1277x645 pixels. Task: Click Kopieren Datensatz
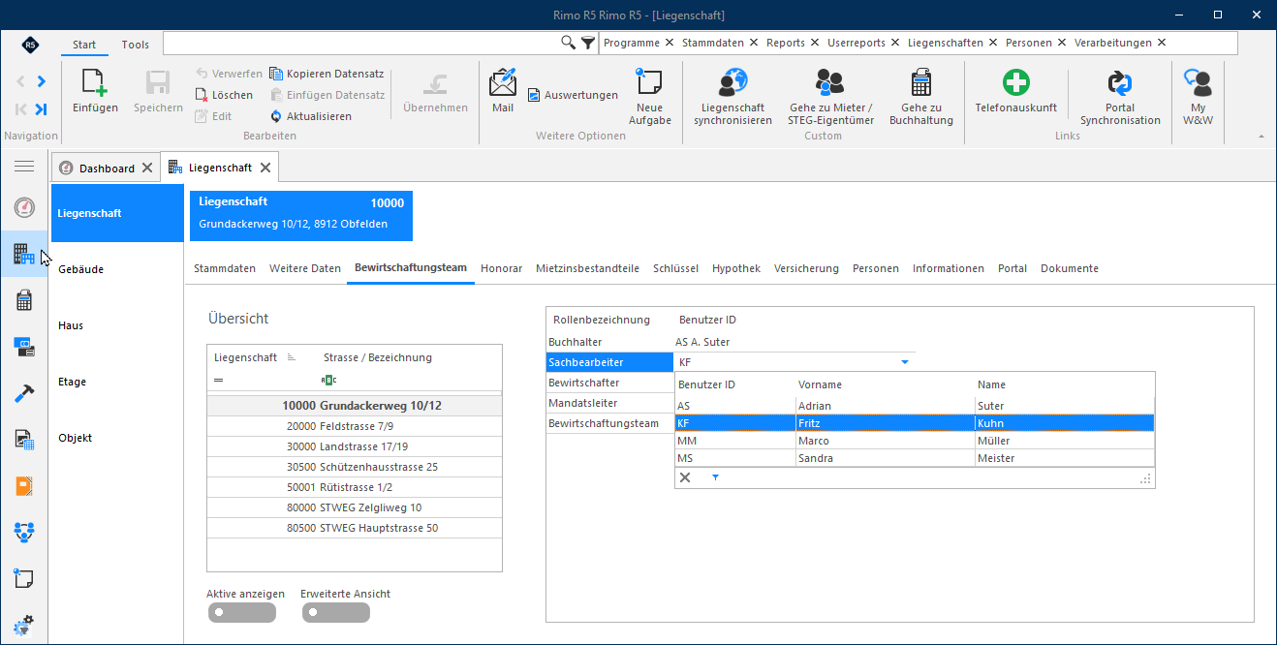click(327, 74)
